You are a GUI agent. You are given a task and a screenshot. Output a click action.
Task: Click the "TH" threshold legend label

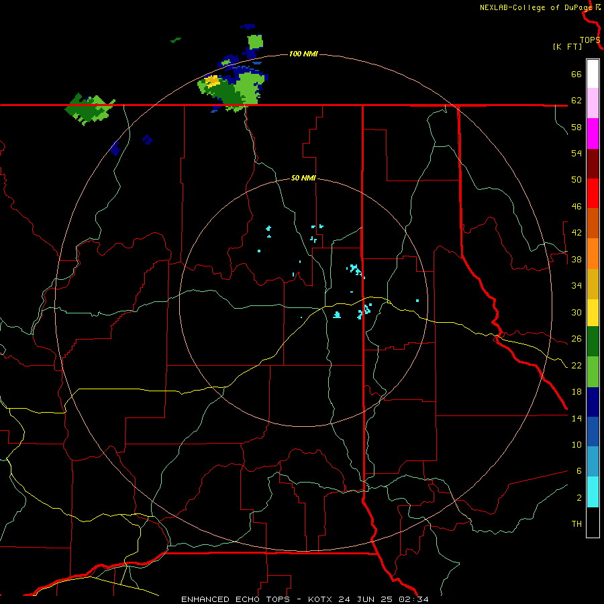pyautogui.click(x=576, y=524)
